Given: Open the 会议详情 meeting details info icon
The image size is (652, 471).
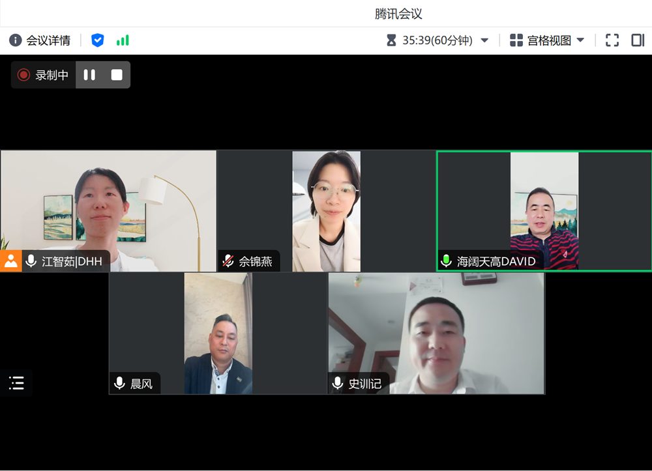Looking at the screenshot, I should (16, 40).
